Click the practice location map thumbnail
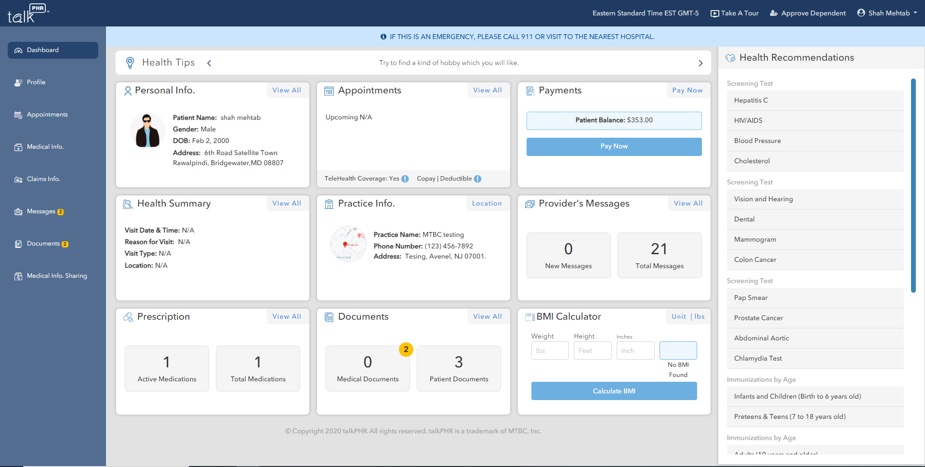Viewport: 925px width, 467px height. (x=348, y=244)
